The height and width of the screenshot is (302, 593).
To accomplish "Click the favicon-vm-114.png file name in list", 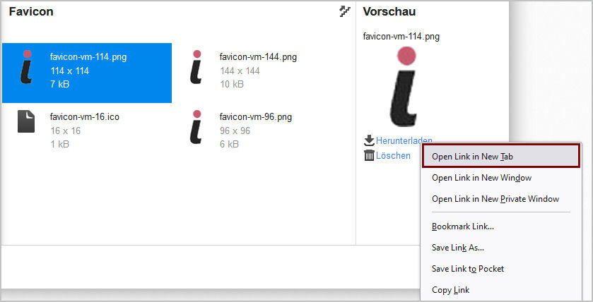I will pyautogui.click(x=88, y=57).
